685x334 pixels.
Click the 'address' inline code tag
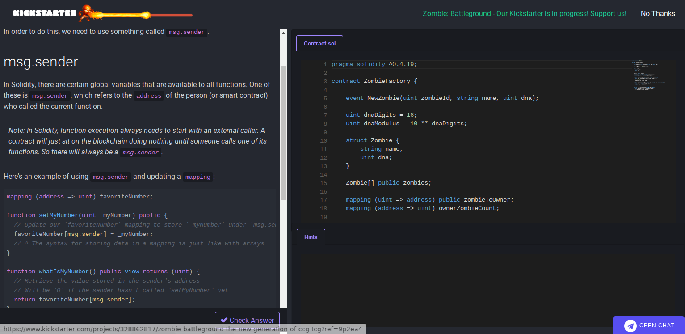pos(149,96)
